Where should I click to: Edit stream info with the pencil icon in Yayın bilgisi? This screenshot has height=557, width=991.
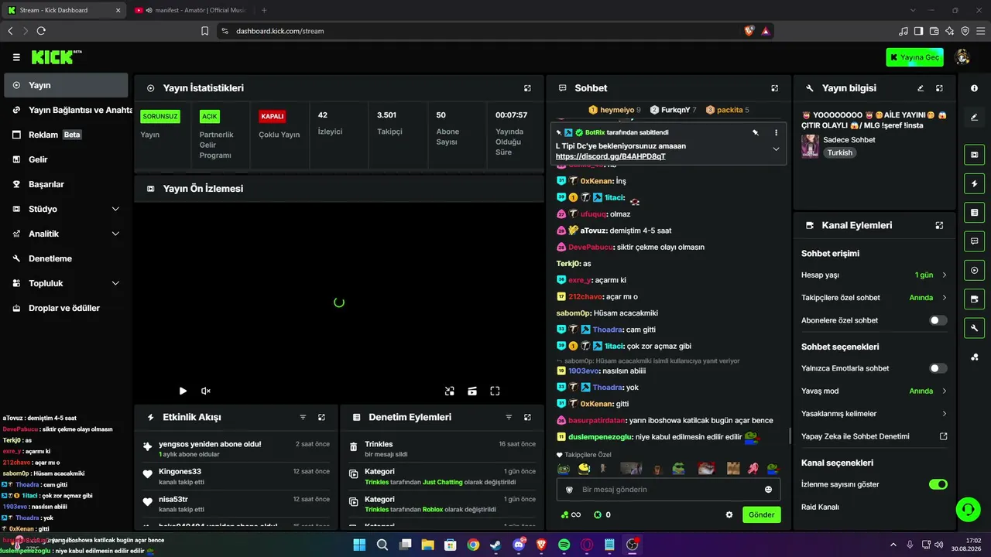(921, 88)
